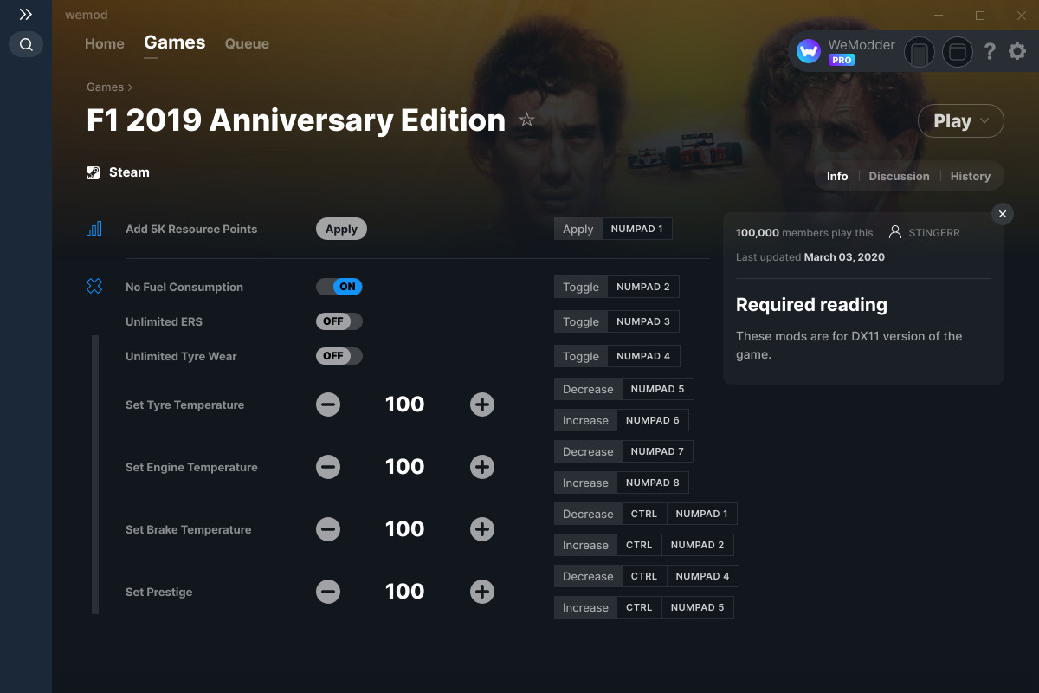Click the Last updated March 03, 2020 text
Screen dimensions: 1039x693
coord(810,257)
